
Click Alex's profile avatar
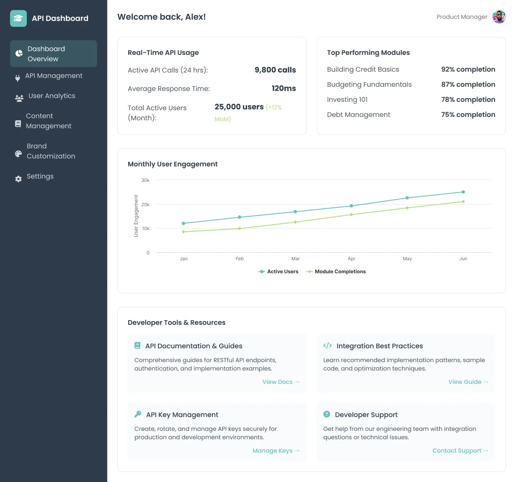coord(498,17)
